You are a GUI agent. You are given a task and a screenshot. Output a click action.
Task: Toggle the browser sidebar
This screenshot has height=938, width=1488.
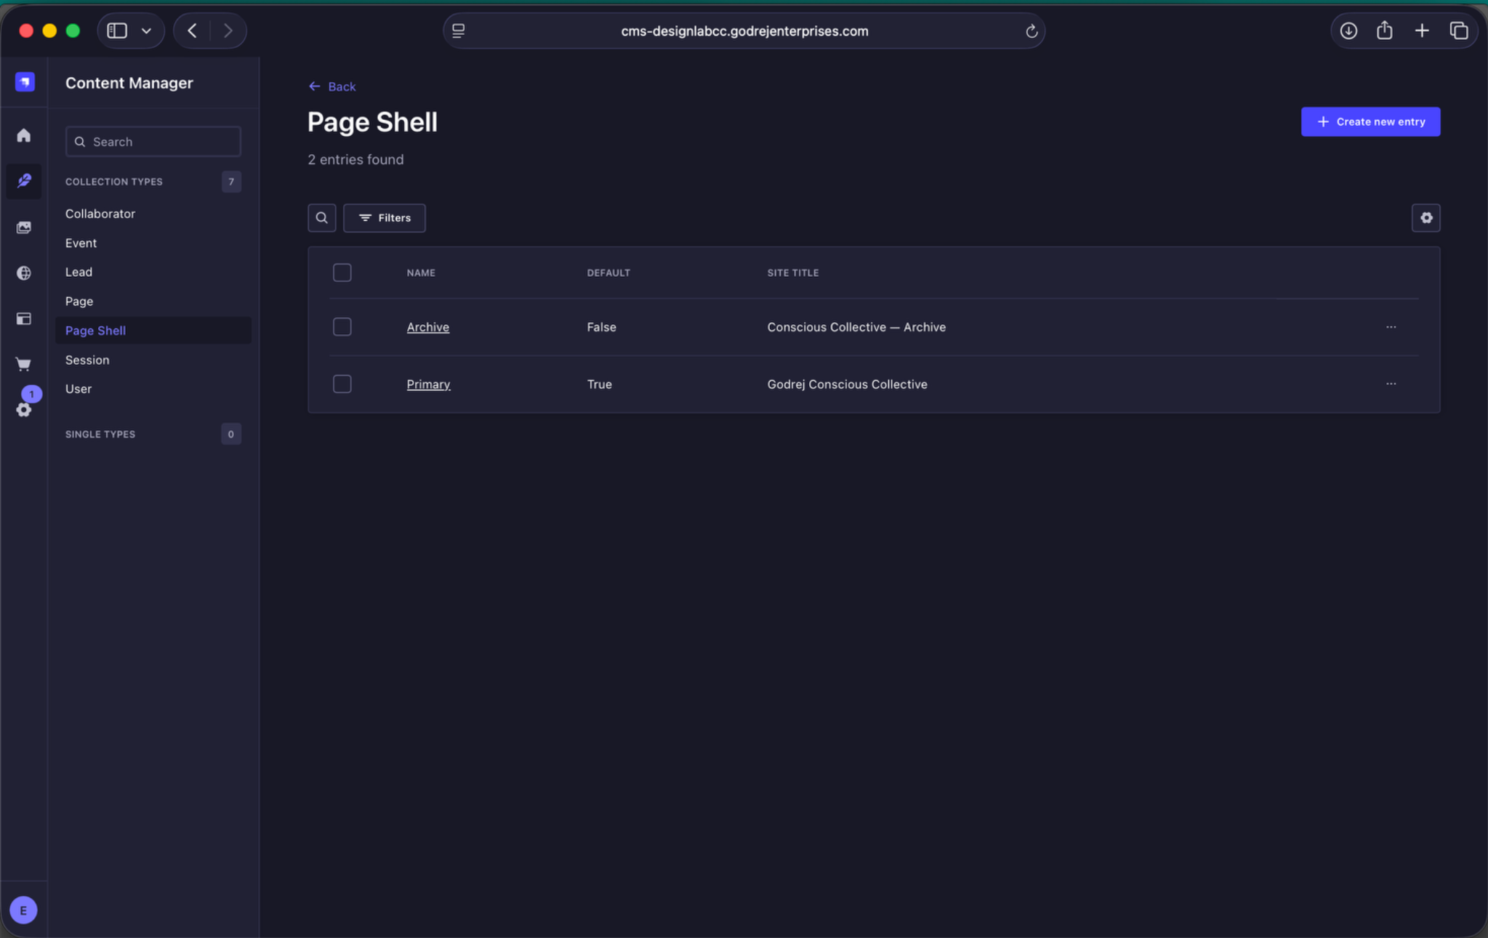coord(117,31)
